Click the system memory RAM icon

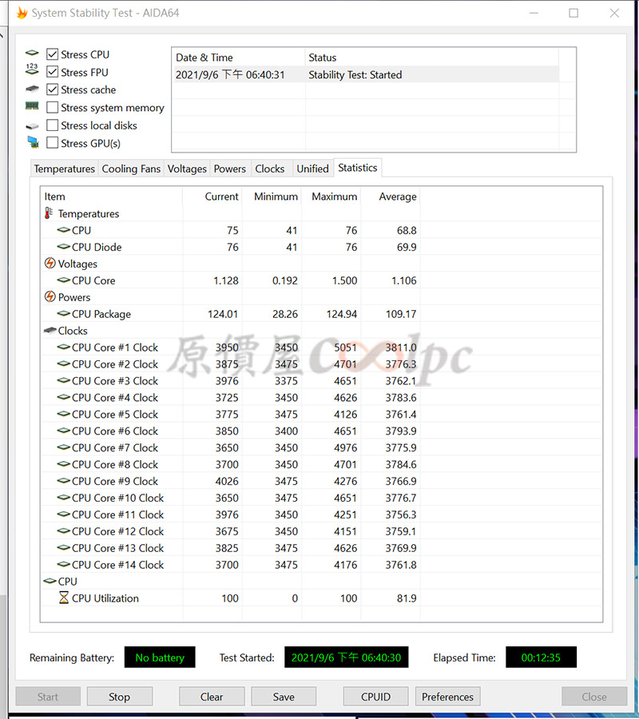coord(32,106)
